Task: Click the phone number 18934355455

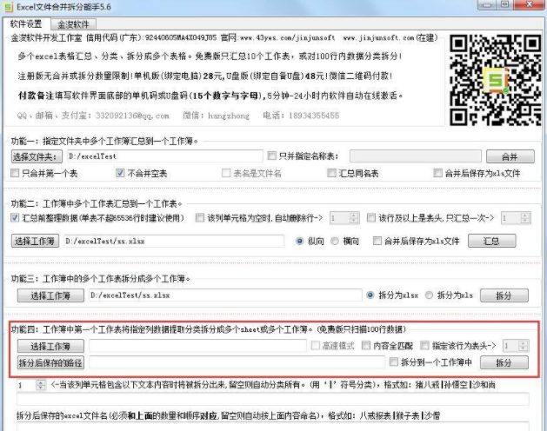Action: (x=314, y=116)
